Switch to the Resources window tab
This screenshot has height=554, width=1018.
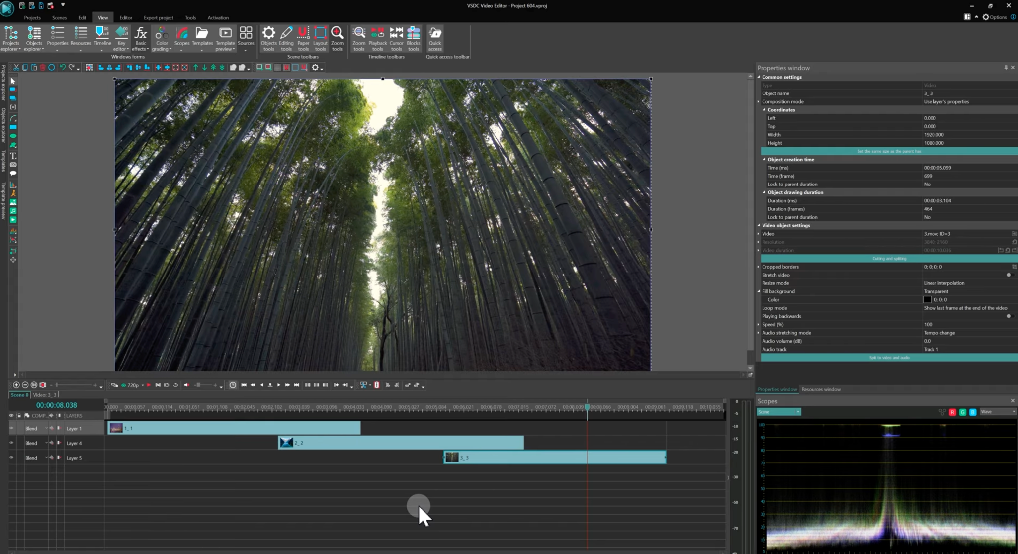tap(821, 389)
